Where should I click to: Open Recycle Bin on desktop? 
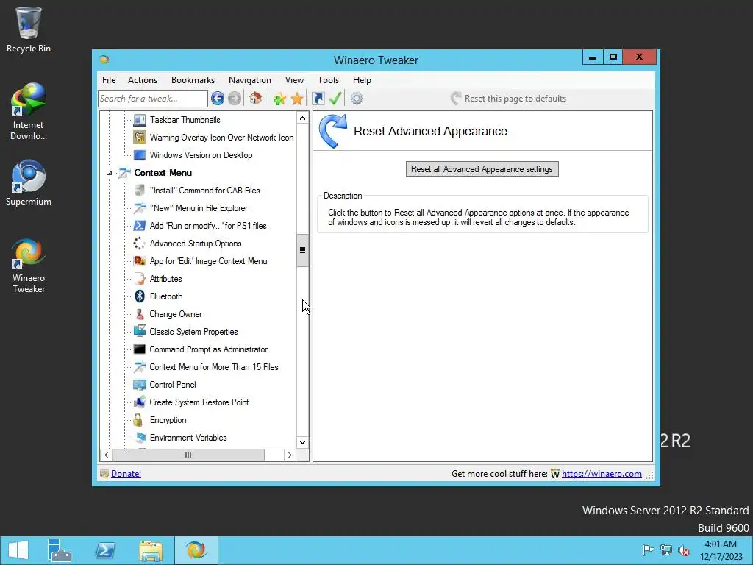29,29
